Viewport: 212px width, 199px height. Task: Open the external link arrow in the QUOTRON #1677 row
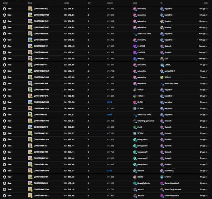pyautogui.click(x=207, y=9)
